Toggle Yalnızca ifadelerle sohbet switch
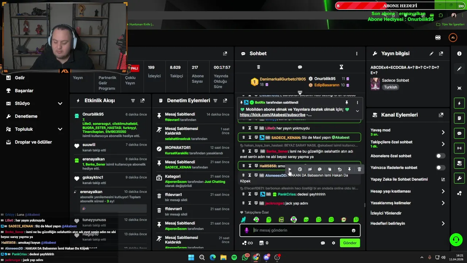 pos(441,168)
